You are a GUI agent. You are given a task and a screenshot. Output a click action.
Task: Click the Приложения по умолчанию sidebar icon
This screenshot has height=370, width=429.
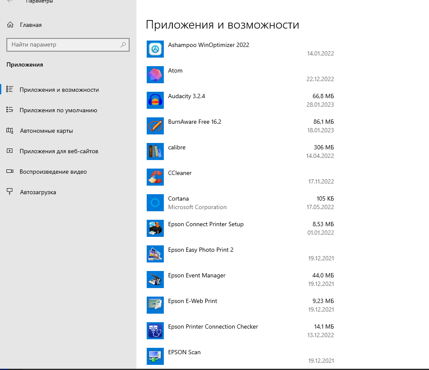pos(10,110)
